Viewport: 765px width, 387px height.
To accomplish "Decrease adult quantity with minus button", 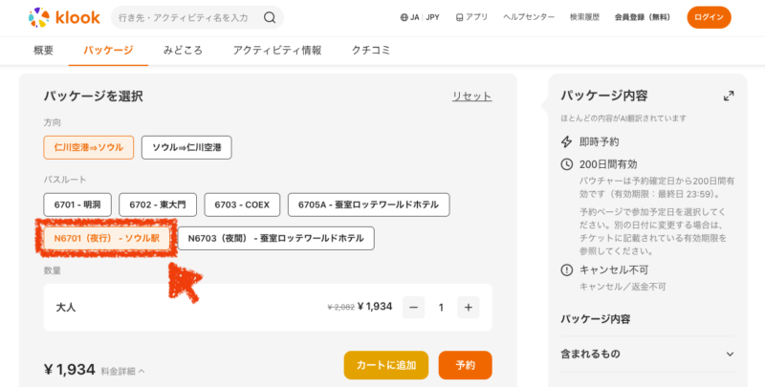I will click(414, 308).
